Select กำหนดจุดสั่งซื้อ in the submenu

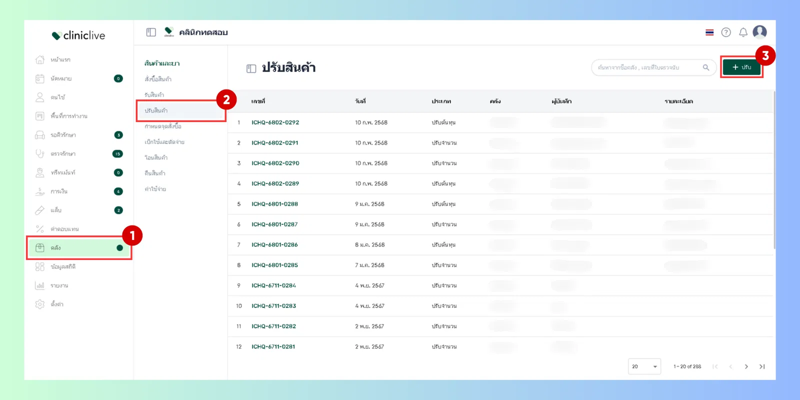pyautogui.click(x=163, y=126)
